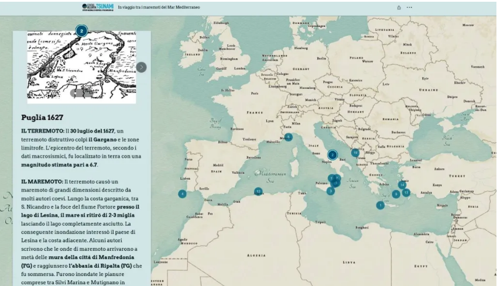
Task: Open the three-dots more options menu
Action: click(x=409, y=8)
